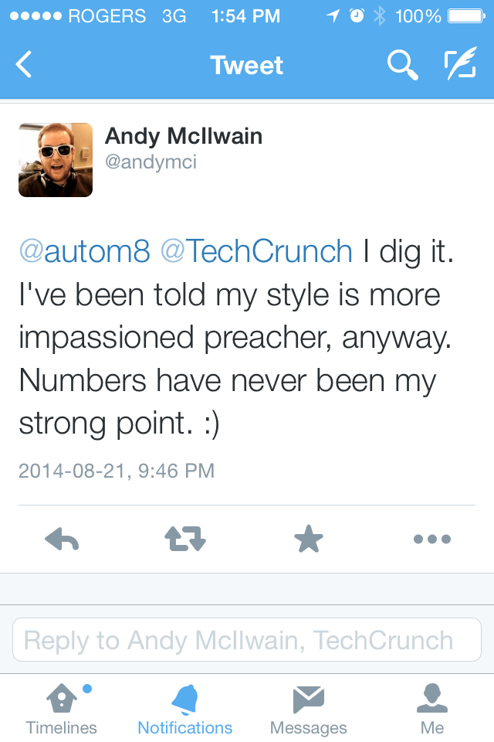This screenshot has height=742, width=494.
Task: Tap the @andymci handle
Action: point(151,163)
